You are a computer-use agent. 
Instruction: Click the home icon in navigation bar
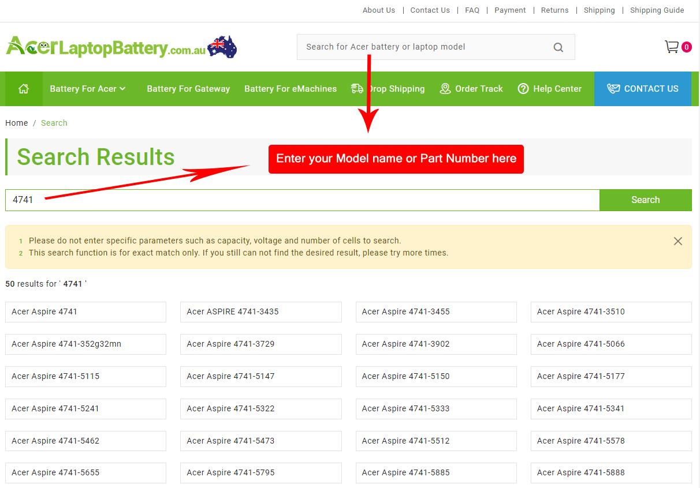click(23, 88)
